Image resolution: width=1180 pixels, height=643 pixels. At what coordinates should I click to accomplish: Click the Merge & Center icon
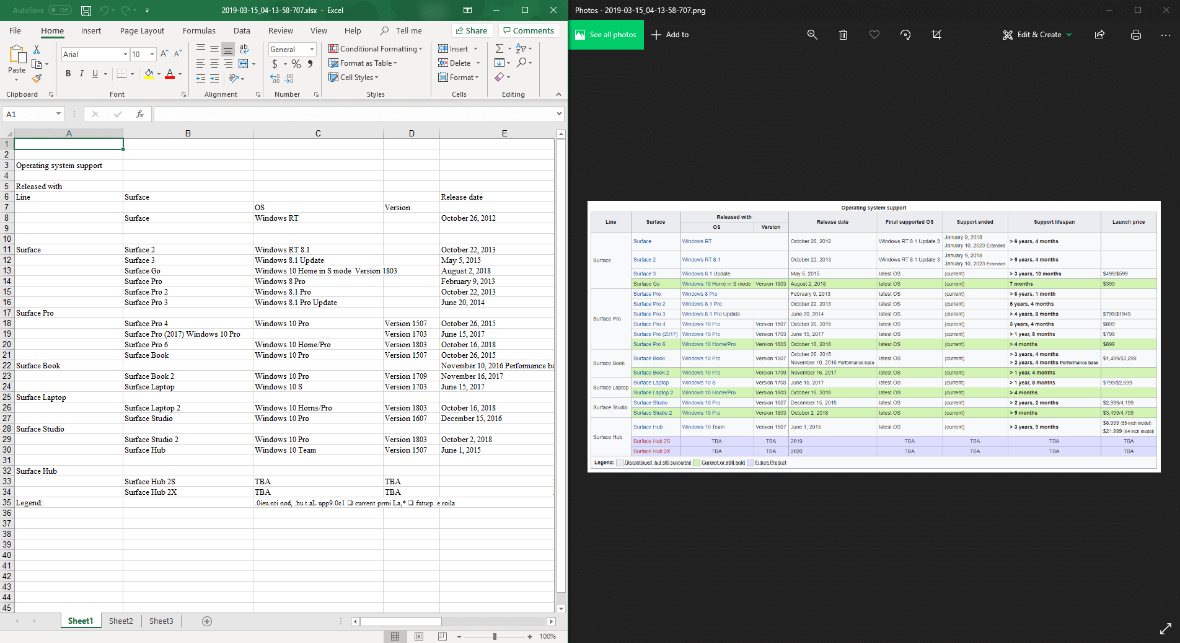(x=244, y=63)
